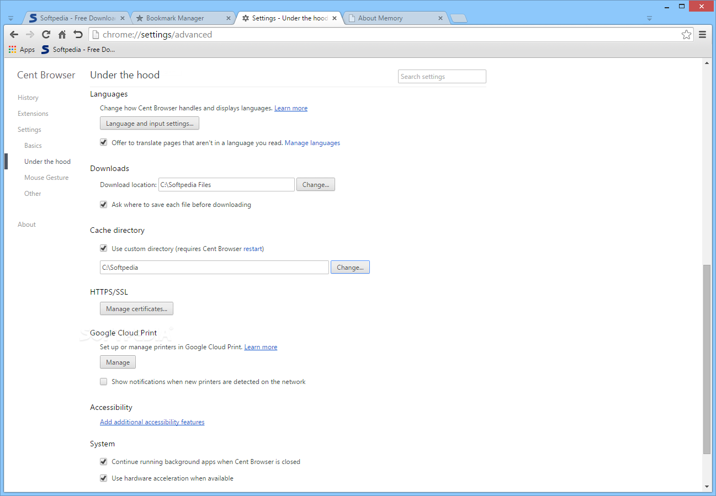Open the Apps bookmarks shortcut
The width and height of the screenshot is (716, 496).
[x=22, y=50]
